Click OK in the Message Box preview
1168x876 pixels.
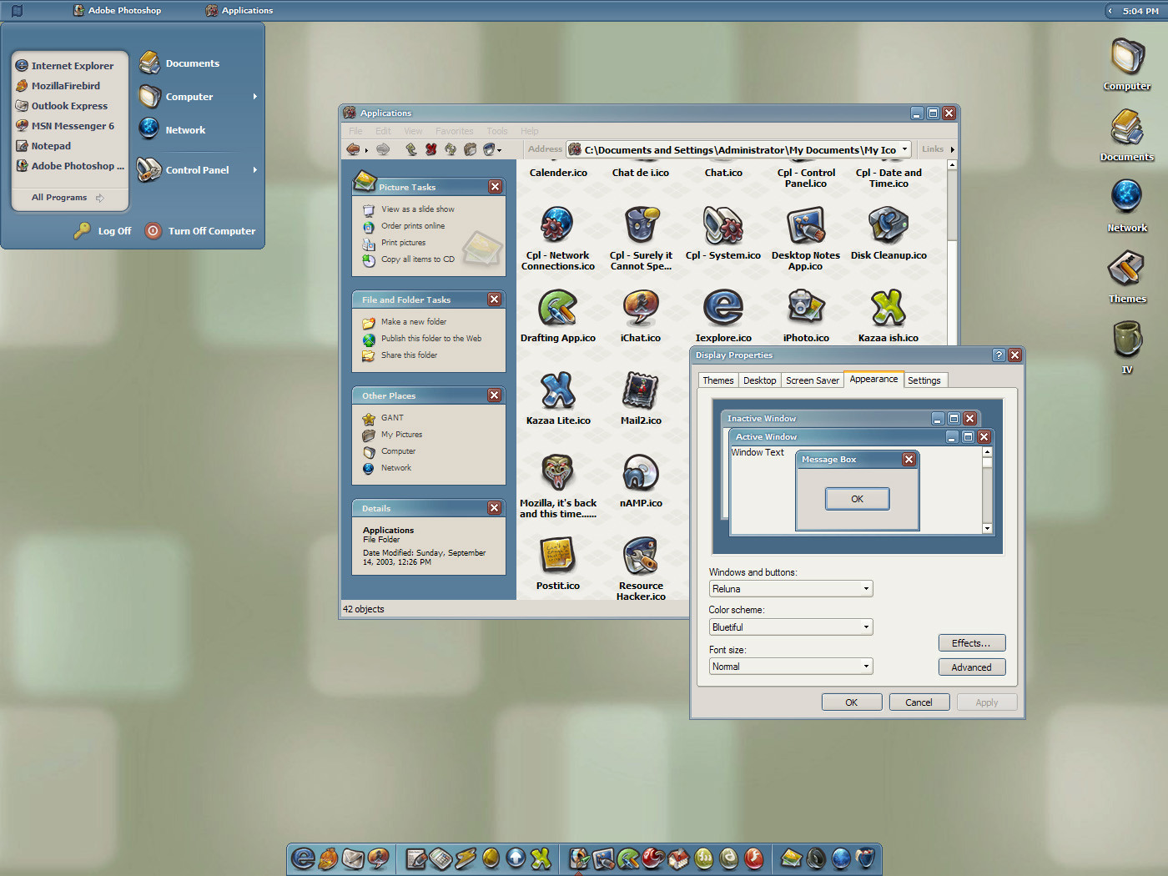click(x=857, y=499)
